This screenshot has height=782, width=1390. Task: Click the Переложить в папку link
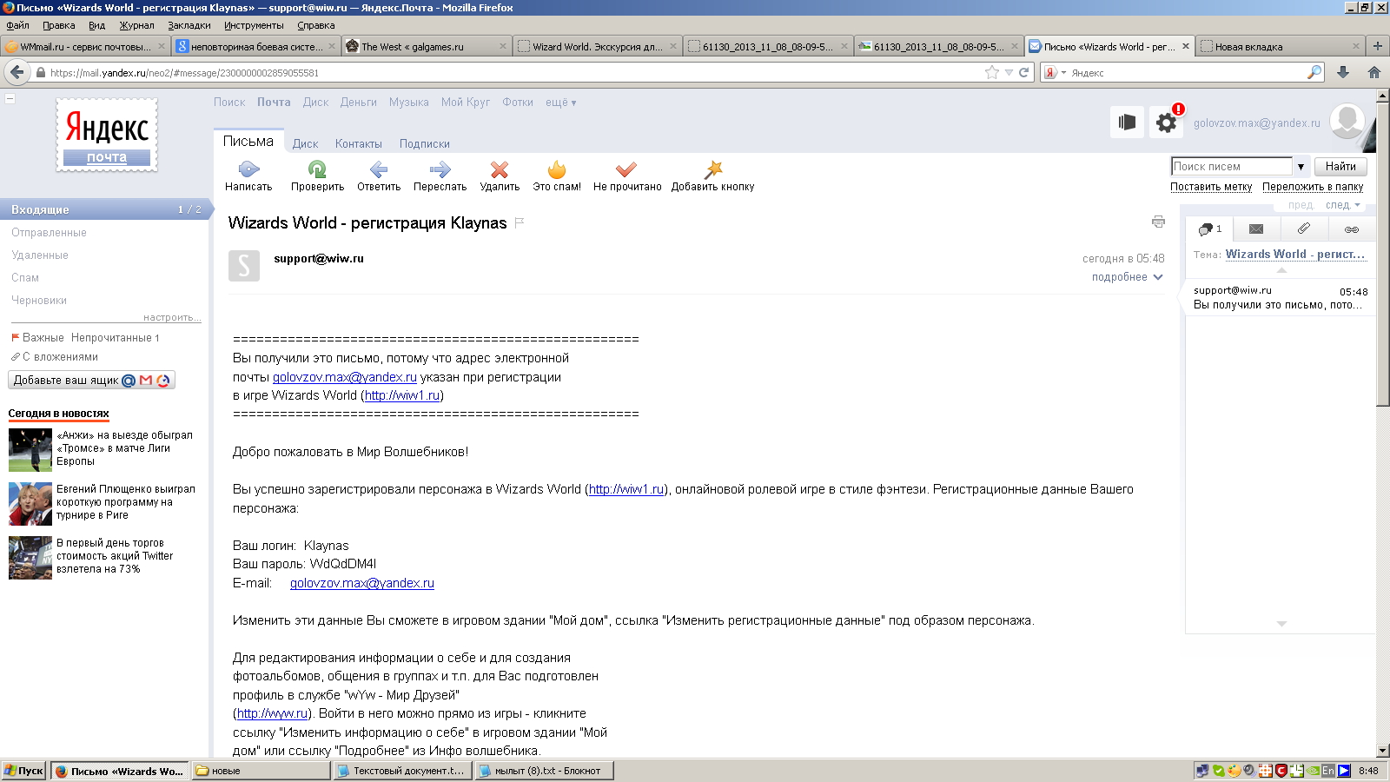point(1313,187)
